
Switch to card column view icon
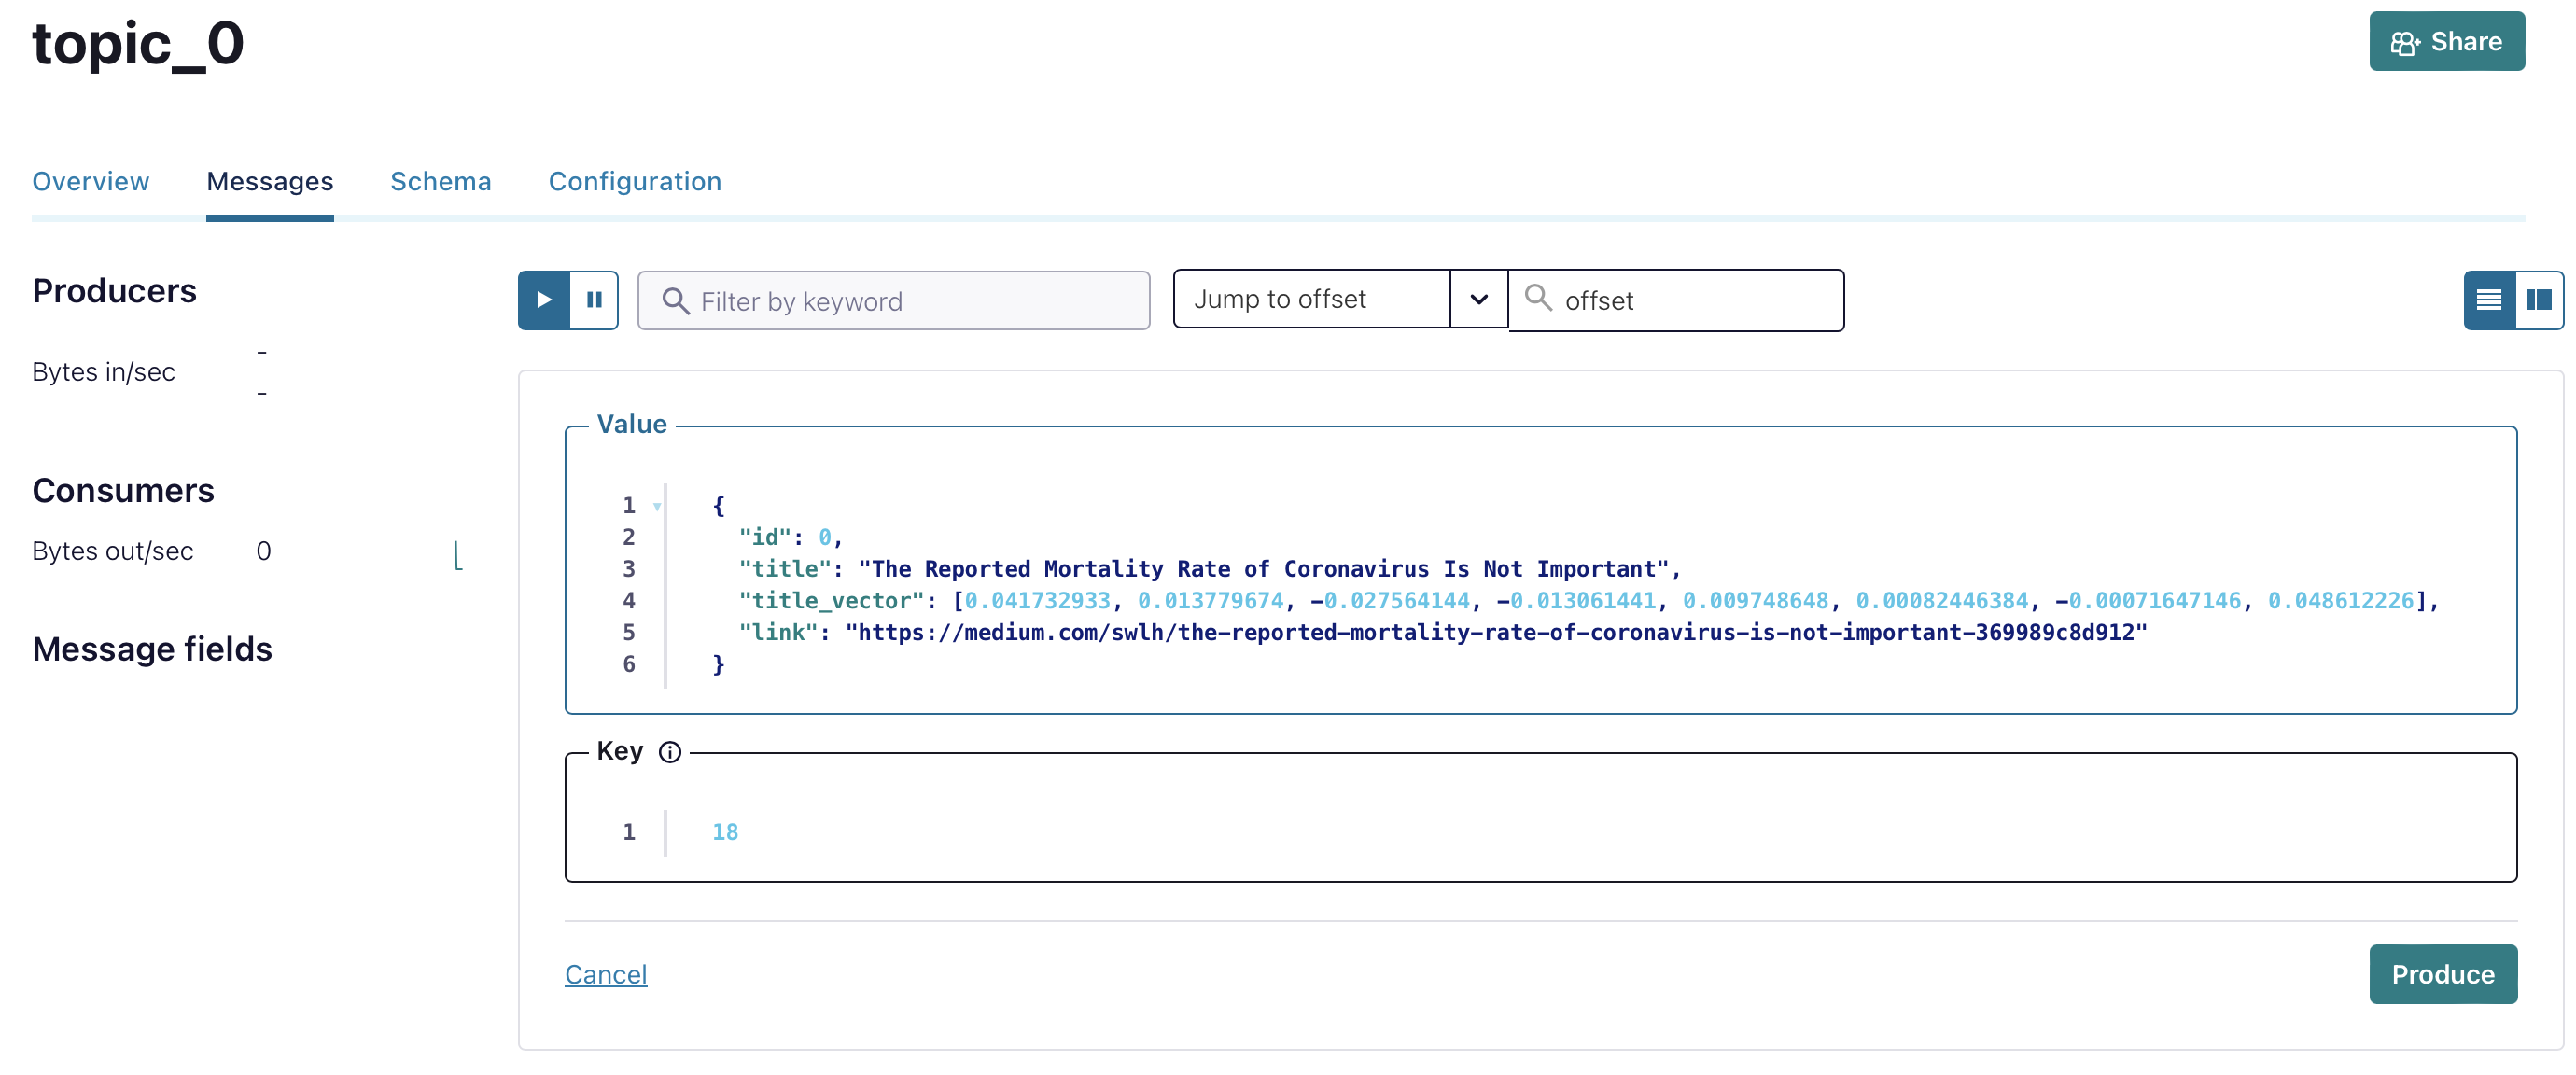pyautogui.click(x=2539, y=300)
